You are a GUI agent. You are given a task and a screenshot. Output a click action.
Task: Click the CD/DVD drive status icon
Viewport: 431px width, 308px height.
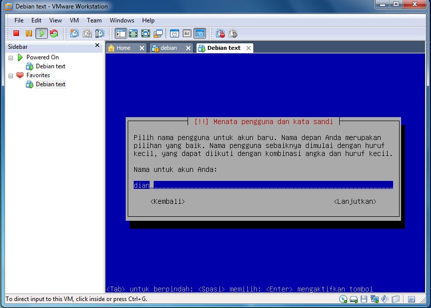(x=343, y=299)
